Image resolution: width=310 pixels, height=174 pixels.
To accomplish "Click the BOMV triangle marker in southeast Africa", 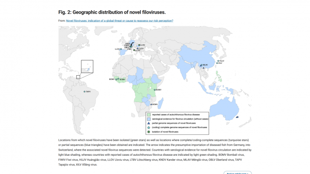I will pyautogui.click(x=150, y=104).
